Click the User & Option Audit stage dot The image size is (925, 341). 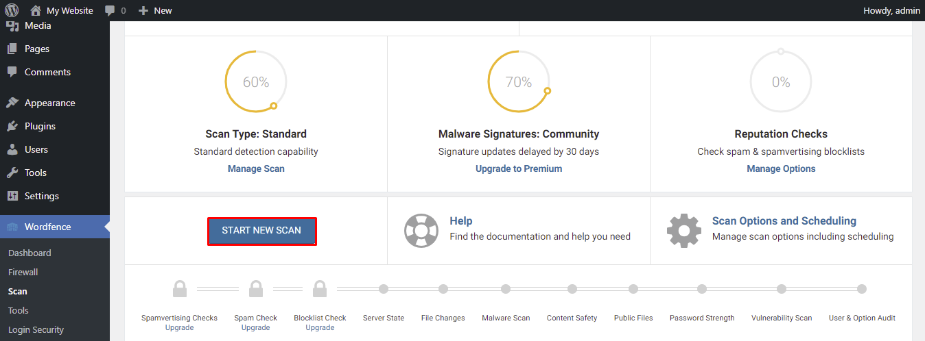862,289
